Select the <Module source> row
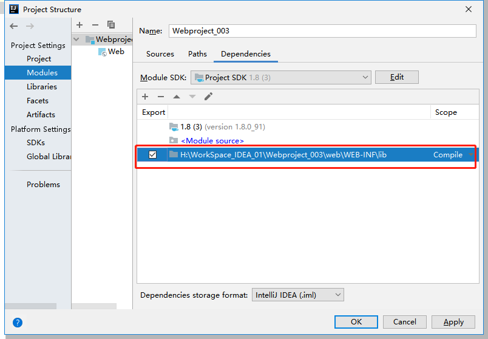488x339 pixels. coord(308,140)
